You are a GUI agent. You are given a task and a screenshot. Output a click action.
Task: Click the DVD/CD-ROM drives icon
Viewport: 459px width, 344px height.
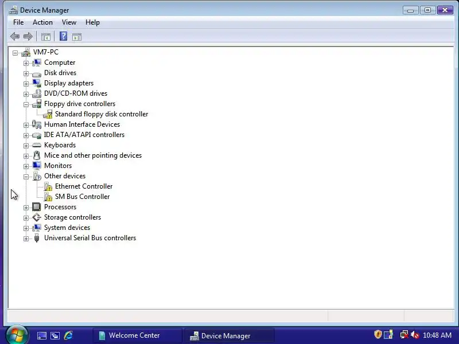(x=37, y=93)
